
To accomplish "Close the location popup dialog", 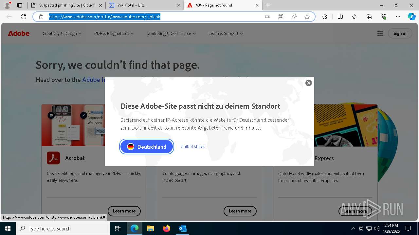I will [308, 83].
